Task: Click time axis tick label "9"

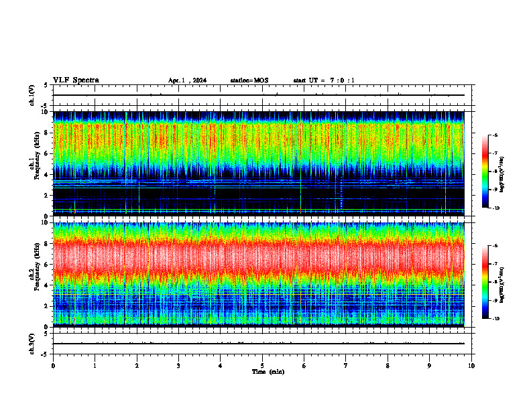Action: coord(429,366)
